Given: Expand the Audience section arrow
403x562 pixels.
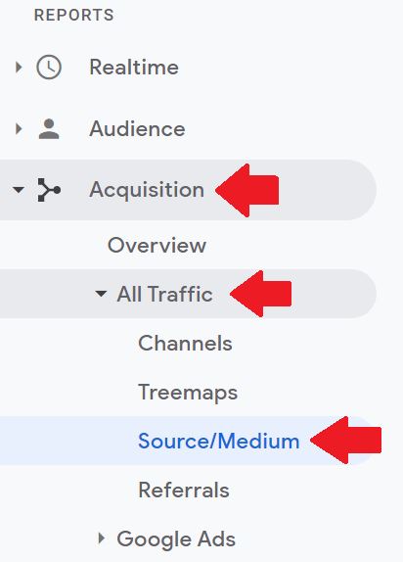Looking at the screenshot, I should [19, 128].
